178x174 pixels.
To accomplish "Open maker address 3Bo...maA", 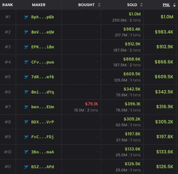I will 43,152.
